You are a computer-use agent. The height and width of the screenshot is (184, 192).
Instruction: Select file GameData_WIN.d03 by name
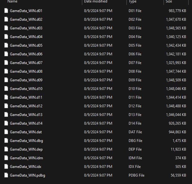[26, 28]
